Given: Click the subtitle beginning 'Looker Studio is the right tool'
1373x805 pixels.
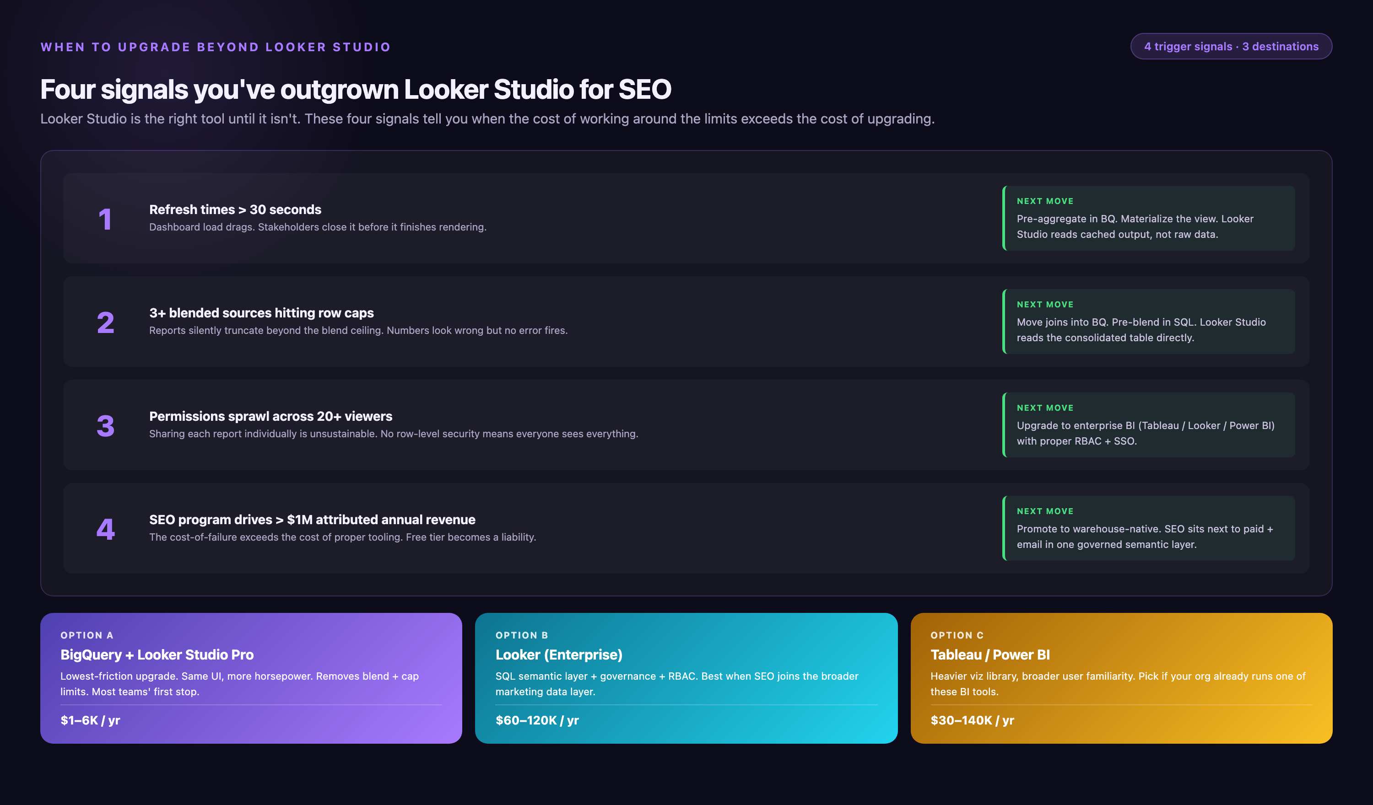Looking at the screenshot, I should pos(487,119).
